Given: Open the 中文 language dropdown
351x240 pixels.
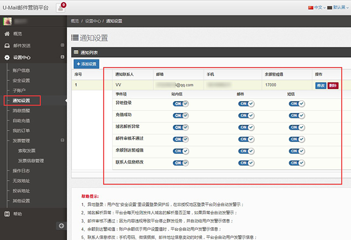Looking at the screenshot, I should (x=317, y=8).
